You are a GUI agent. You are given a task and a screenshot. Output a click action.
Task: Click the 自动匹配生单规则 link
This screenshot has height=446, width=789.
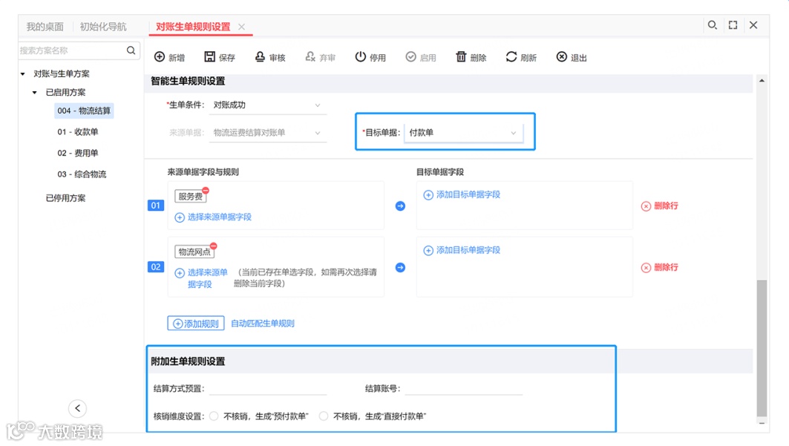coord(263,324)
